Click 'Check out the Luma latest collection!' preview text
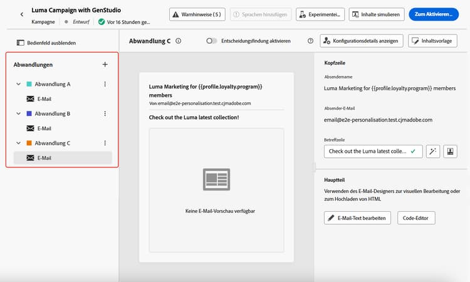The image size is (470, 282). coord(194,117)
